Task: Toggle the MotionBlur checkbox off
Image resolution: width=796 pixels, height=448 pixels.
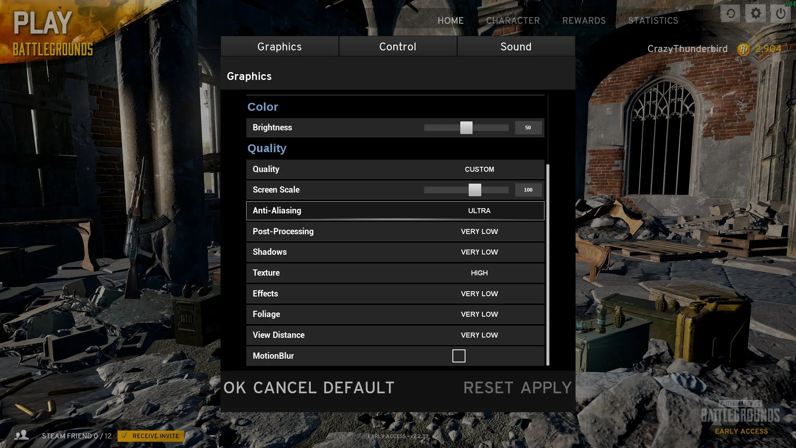Action: point(459,356)
